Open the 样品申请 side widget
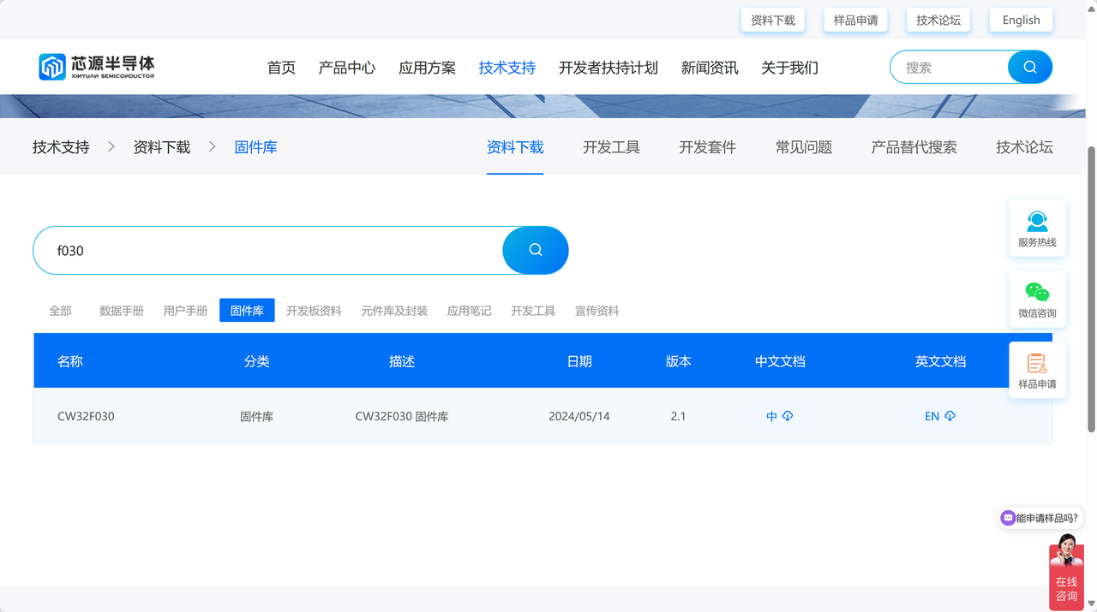The width and height of the screenshot is (1097, 612). coord(1037,371)
